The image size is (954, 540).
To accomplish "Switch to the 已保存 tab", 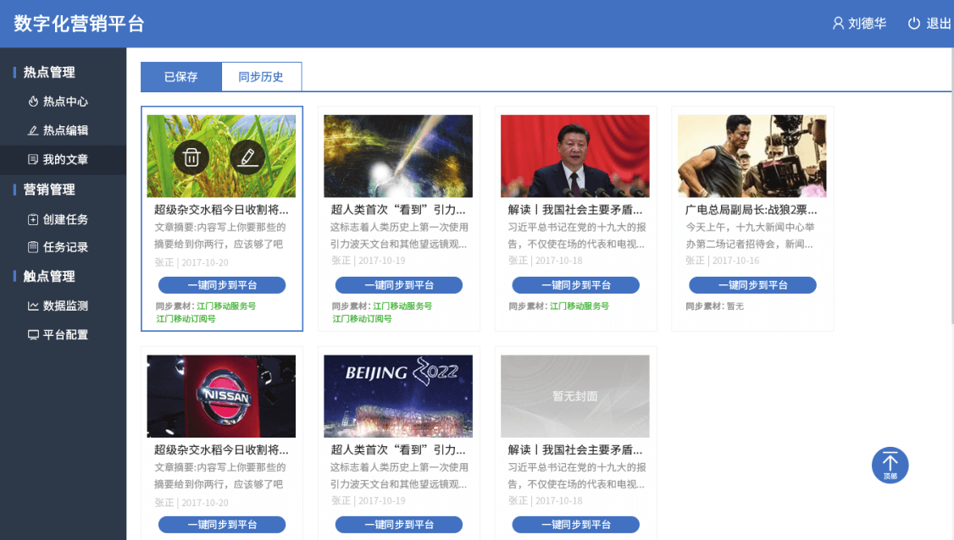I will click(x=181, y=77).
